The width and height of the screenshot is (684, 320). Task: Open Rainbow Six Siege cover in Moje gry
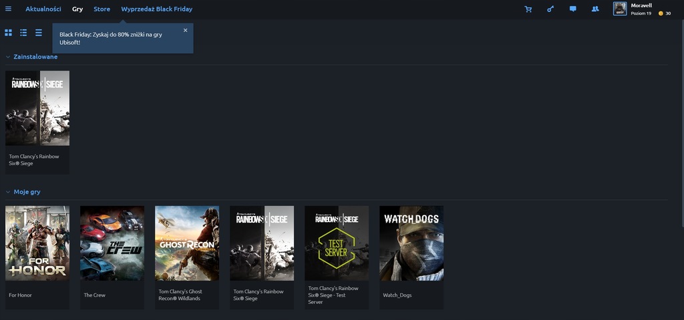(x=262, y=243)
